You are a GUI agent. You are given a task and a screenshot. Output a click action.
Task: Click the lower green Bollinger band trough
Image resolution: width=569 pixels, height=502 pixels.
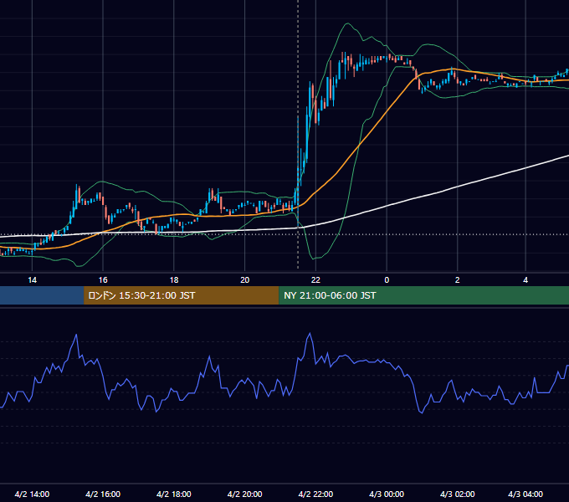tap(315, 258)
